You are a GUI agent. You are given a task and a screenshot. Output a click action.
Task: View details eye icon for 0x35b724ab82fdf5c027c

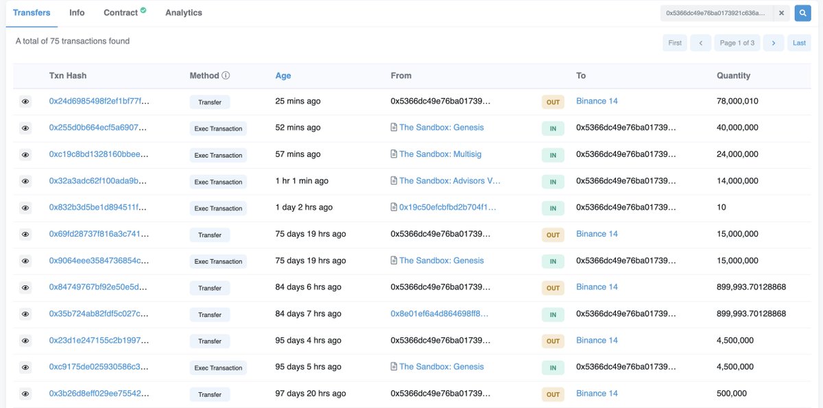click(x=25, y=314)
